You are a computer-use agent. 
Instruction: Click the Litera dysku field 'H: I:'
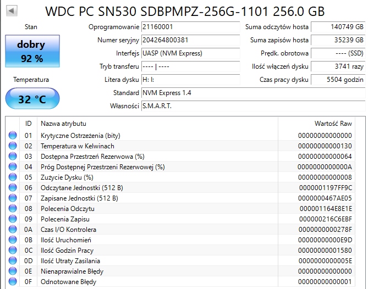190,80
